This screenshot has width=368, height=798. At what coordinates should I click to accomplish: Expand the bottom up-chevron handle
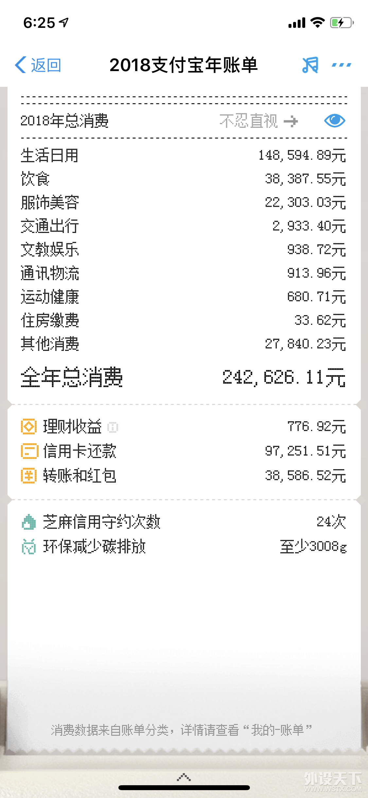184,777
